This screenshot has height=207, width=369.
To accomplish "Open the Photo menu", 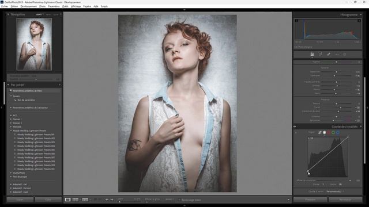I will 42,6.
